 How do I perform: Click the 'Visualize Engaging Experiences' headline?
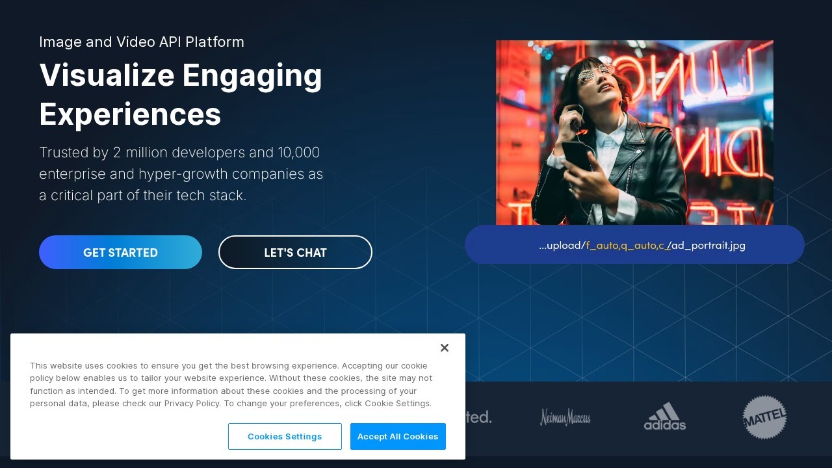click(x=181, y=94)
